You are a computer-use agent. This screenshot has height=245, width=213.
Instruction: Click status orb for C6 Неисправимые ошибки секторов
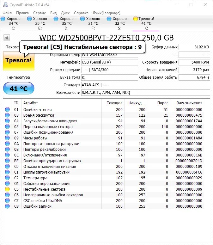tap(7, 195)
